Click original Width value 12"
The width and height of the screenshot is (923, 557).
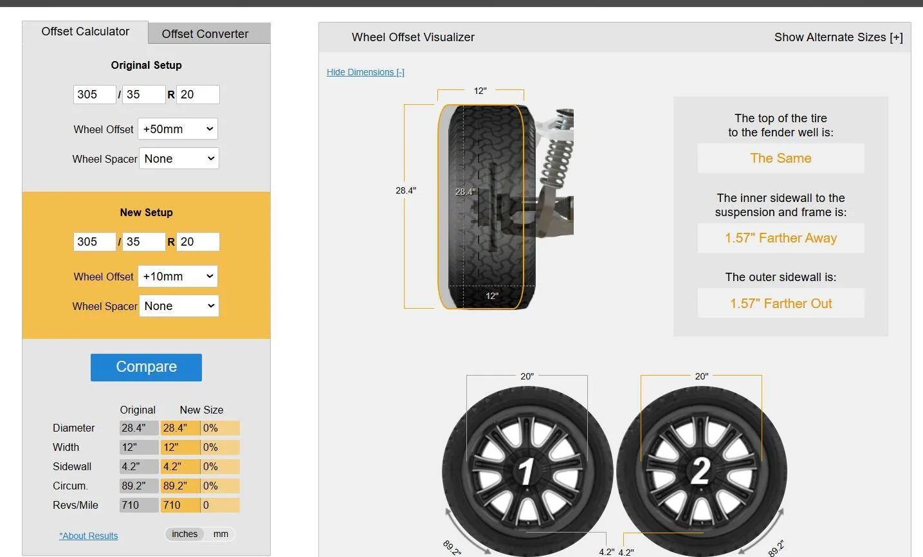(x=139, y=447)
